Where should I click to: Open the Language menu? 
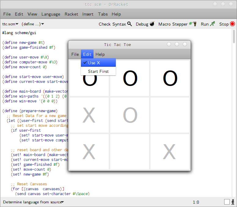point(51,14)
